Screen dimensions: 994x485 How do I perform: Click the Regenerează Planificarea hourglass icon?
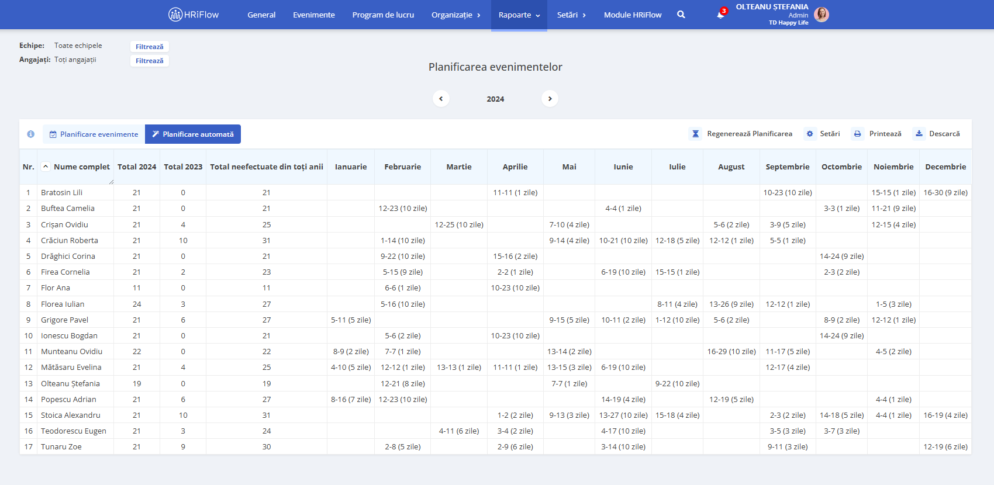point(695,134)
